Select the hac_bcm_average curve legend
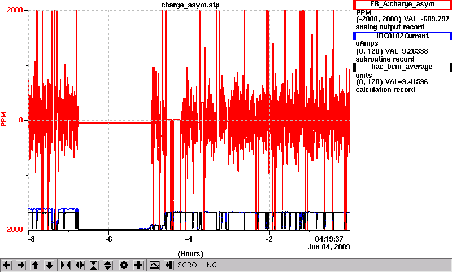The image size is (452, 272). pyautogui.click(x=402, y=67)
